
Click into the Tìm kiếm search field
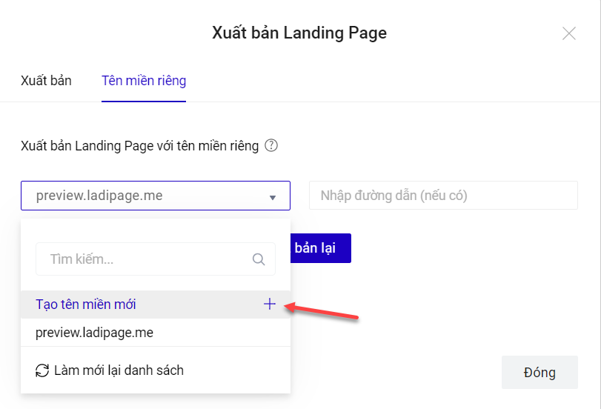(145, 259)
